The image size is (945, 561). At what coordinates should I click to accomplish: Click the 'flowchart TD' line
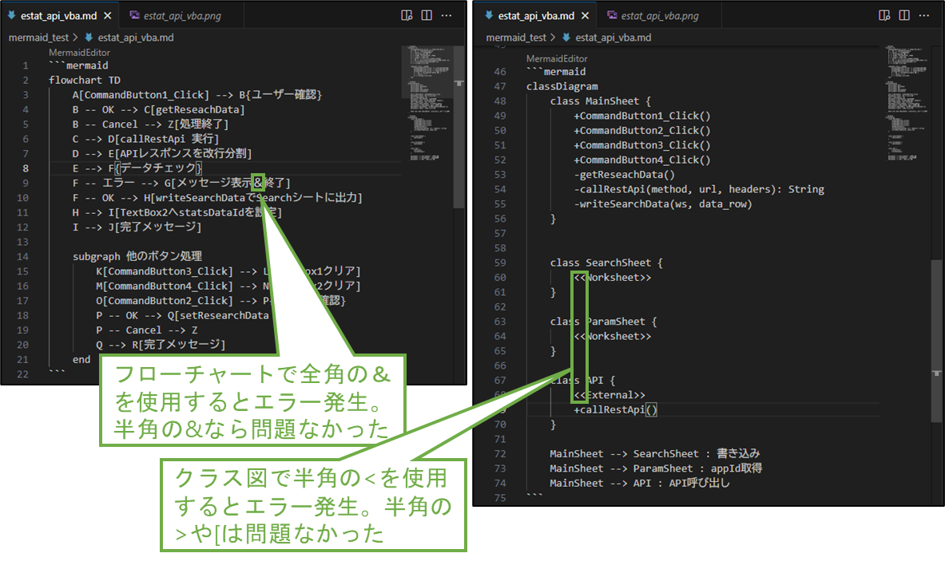tap(85, 80)
